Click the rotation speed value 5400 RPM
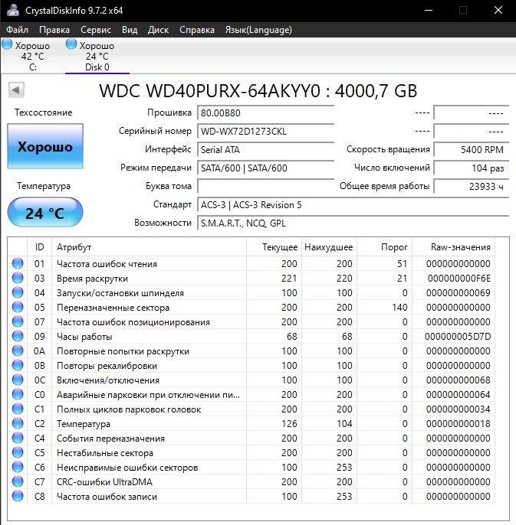 click(472, 150)
